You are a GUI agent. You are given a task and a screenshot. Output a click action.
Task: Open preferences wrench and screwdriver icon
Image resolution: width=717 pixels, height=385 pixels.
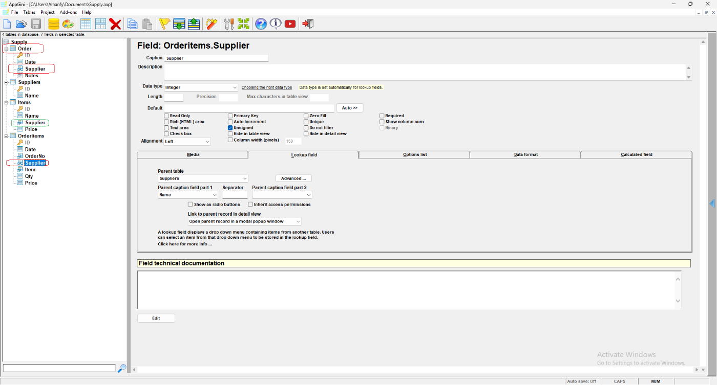click(x=229, y=24)
